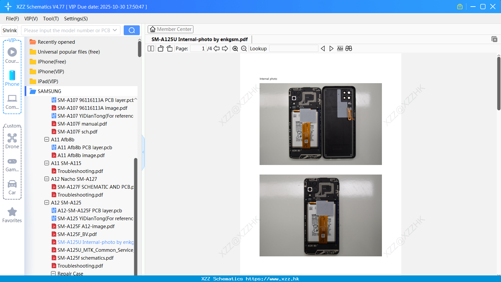This screenshot has width=501, height=282.
Task: Open the File(F) menu
Action: pyautogui.click(x=12, y=19)
